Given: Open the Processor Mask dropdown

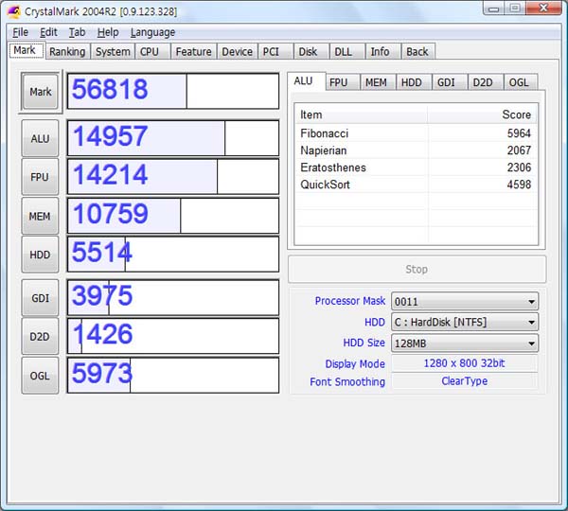Looking at the screenshot, I should coord(465,301).
